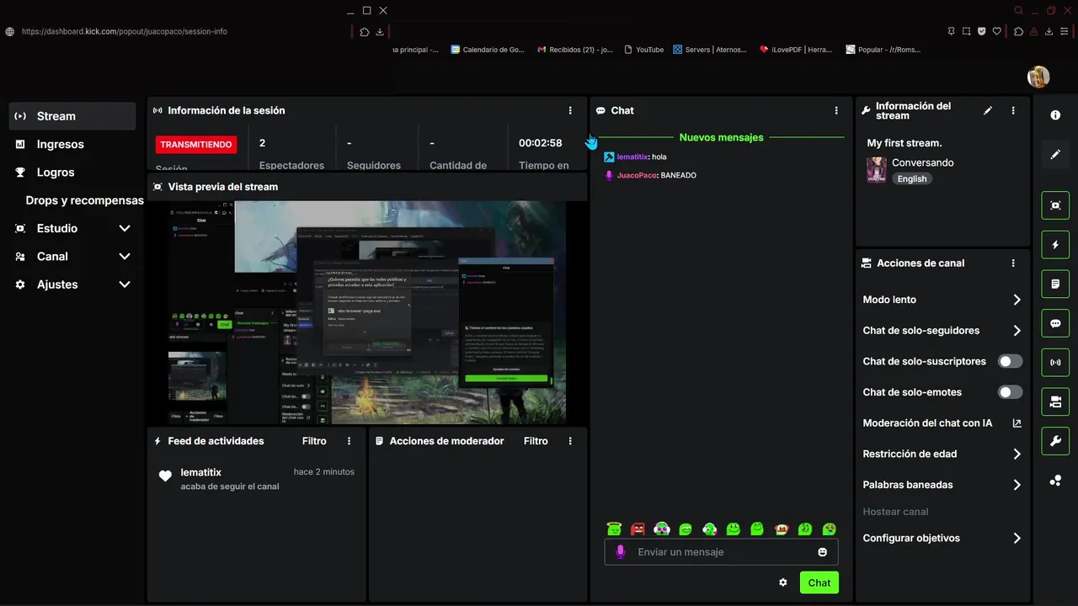Open Acciones de canal options menu
This screenshot has width=1078, height=606.
1013,263
